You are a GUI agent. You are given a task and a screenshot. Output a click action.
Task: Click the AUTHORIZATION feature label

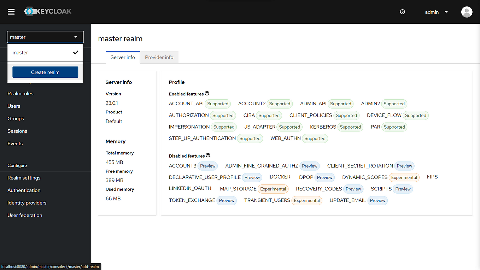[189, 115]
